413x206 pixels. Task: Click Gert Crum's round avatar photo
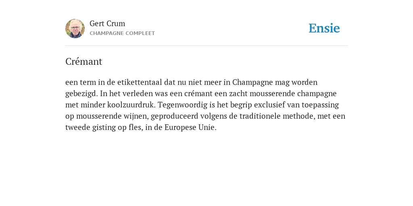pos(75,29)
